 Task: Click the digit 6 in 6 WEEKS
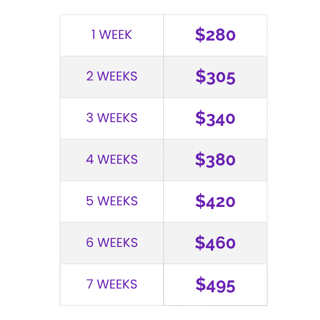point(90,243)
